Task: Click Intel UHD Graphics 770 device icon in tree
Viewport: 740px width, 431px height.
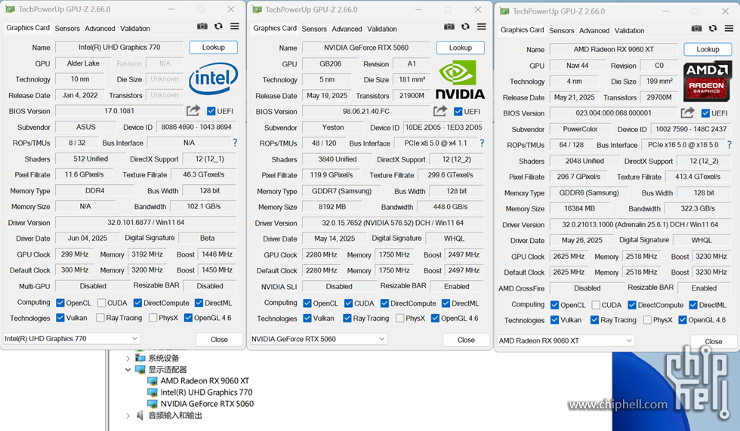Action: (152, 393)
